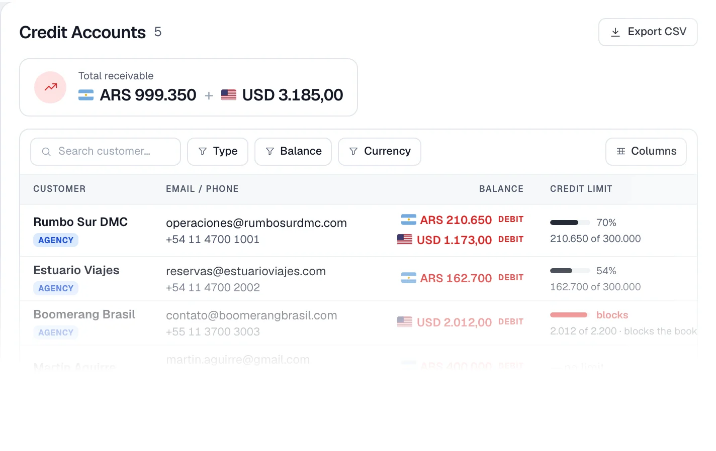Click the AGENCY badge under Rumbo Sur DMC
This screenshot has height=451, width=716.
point(56,240)
